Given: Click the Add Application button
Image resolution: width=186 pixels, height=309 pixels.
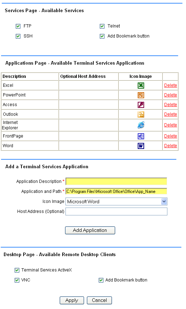Looking at the screenshot, I should [90, 230].
